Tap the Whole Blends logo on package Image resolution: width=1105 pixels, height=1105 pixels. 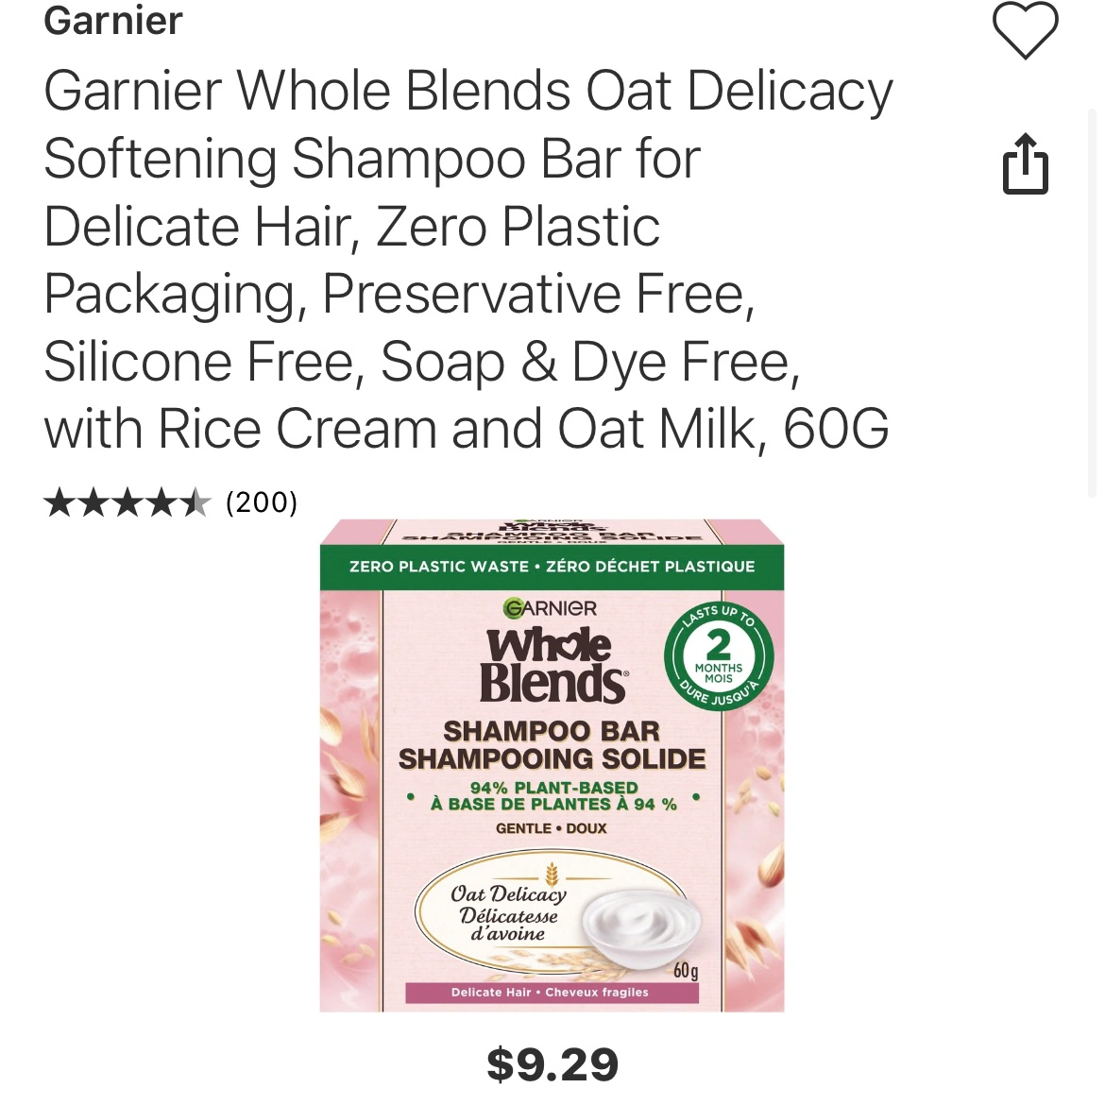point(553,666)
